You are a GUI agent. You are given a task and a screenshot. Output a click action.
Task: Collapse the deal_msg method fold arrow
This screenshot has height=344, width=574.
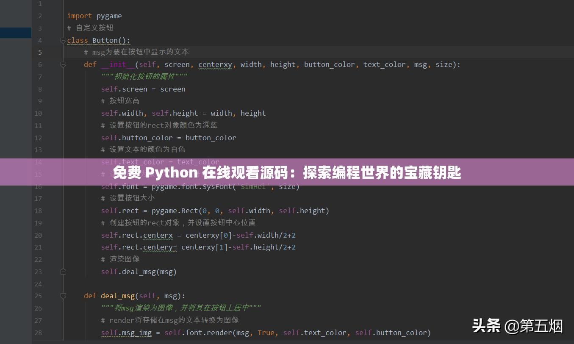[x=63, y=295]
